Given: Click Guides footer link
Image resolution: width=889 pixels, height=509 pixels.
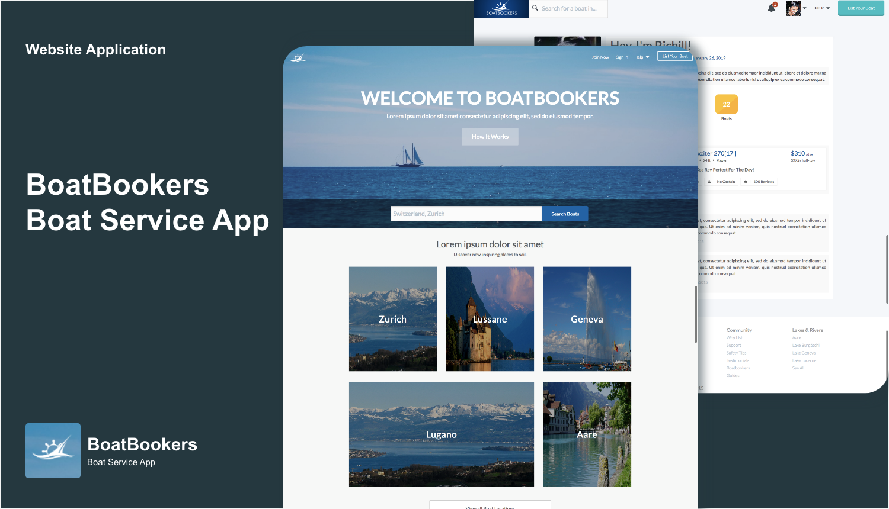Looking at the screenshot, I should 733,376.
